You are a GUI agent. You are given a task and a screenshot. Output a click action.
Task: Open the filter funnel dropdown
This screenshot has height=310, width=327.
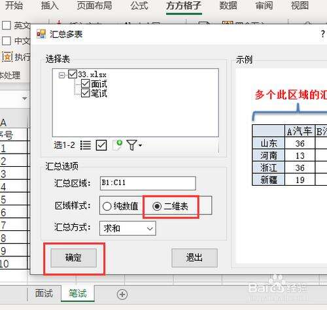tap(134, 145)
